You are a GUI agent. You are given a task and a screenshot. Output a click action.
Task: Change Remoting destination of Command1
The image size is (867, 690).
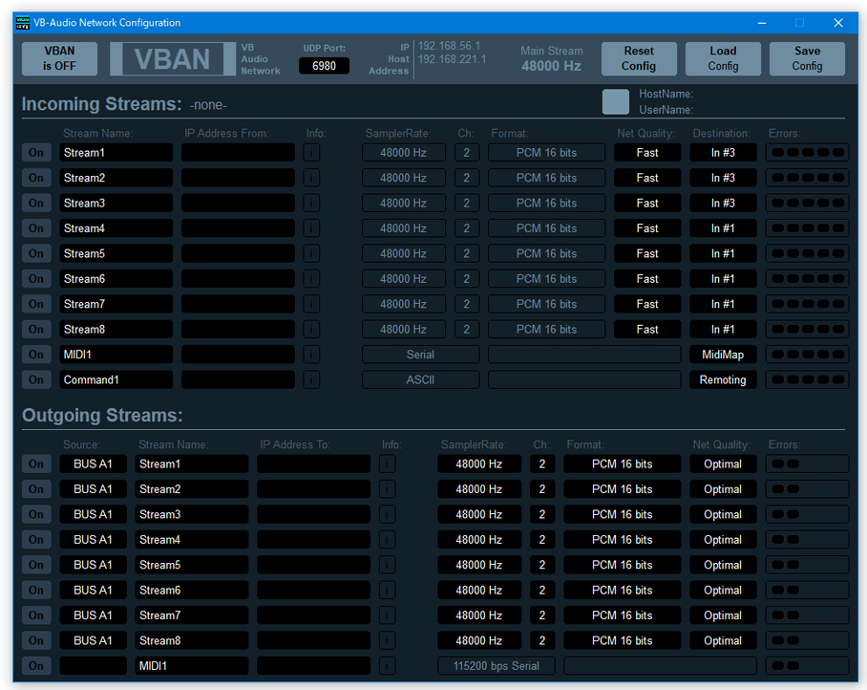click(723, 379)
